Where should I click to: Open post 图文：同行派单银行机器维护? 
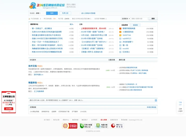pos(47,45)
